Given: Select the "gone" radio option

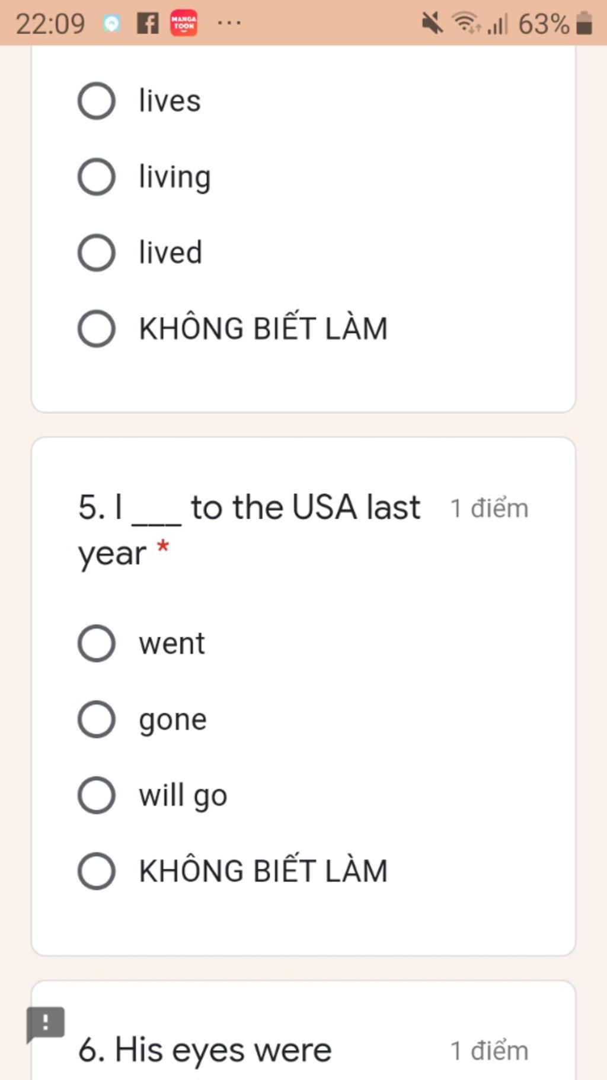Looking at the screenshot, I should (x=97, y=719).
